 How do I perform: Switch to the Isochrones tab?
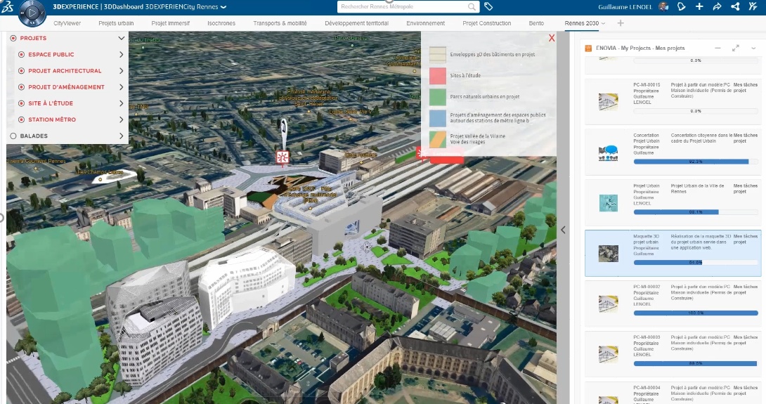(221, 23)
